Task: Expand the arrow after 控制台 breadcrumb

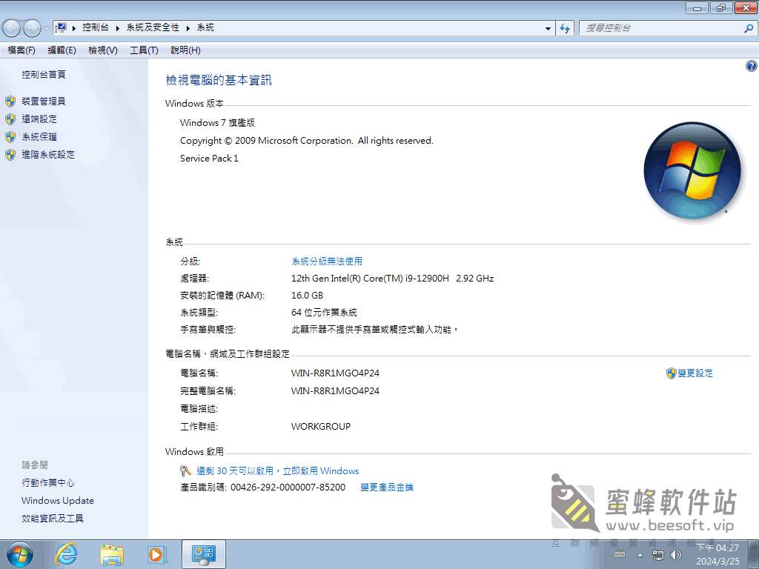Action: pyautogui.click(x=118, y=28)
